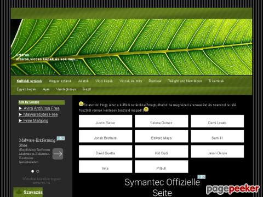Open the Demi Lovato tile
Image resolution: width=263 pixels, height=197 pixels.
[218, 121]
